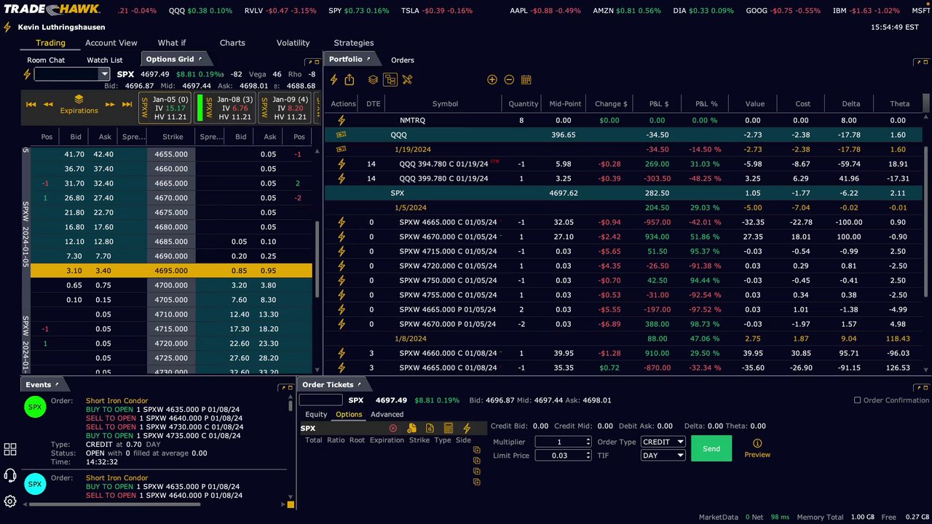The image size is (932, 524).
Task: Open the symbol dropdown in Options Grid
Action: pos(104,74)
